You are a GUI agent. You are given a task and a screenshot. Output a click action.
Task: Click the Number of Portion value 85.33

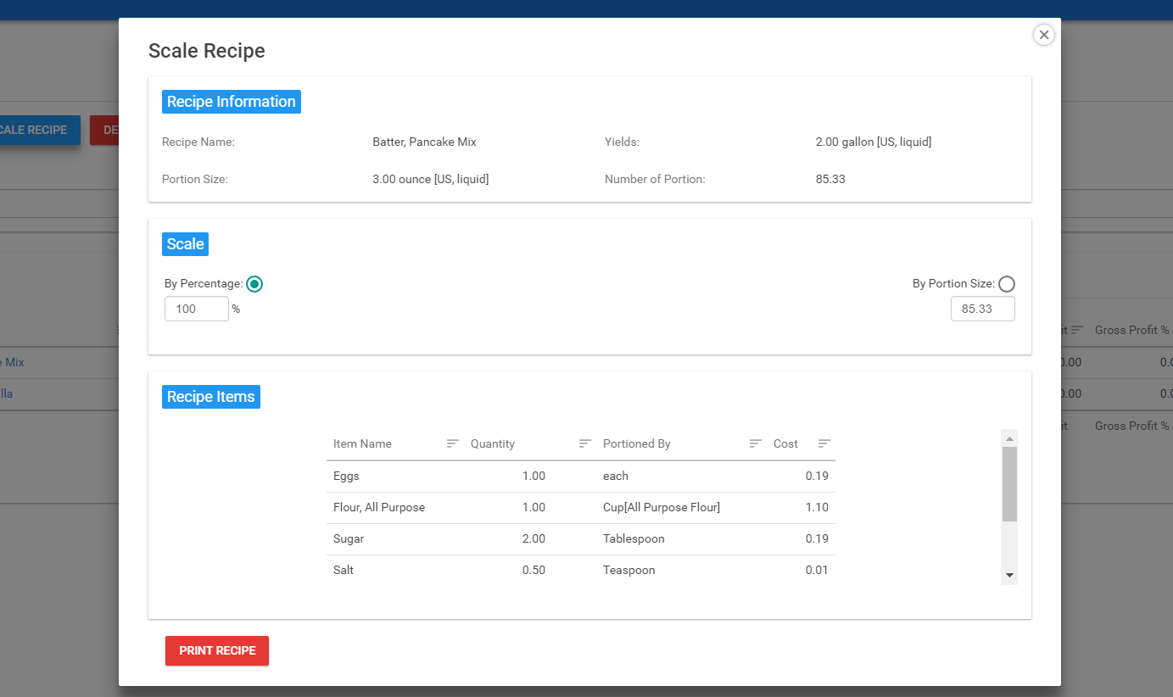pyautogui.click(x=830, y=179)
